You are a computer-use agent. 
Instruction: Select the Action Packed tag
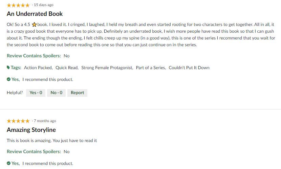click(x=38, y=68)
